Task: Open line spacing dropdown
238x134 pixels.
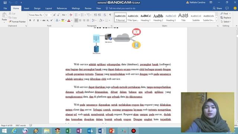Action: 94,20
